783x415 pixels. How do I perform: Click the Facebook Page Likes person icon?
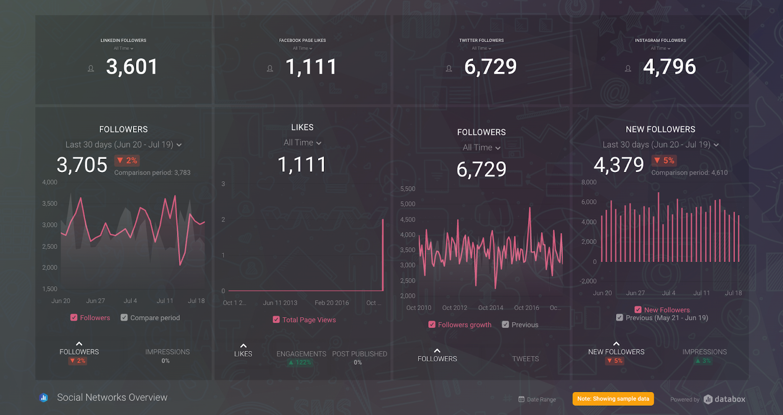pyautogui.click(x=270, y=68)
